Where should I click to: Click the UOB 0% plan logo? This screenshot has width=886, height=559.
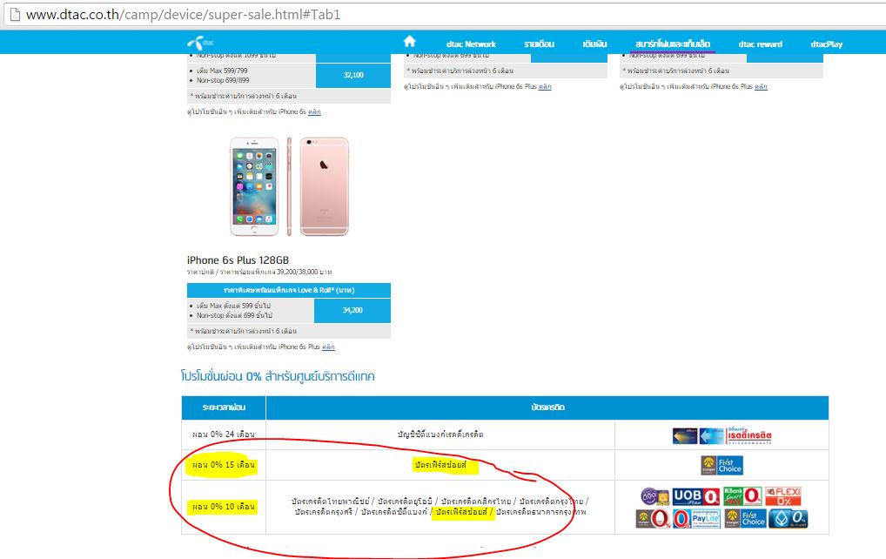(696, 496)
